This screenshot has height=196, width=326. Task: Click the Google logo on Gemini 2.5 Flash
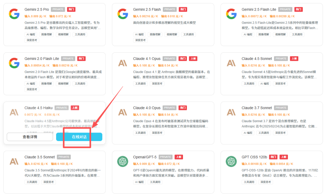click(123, 14)
